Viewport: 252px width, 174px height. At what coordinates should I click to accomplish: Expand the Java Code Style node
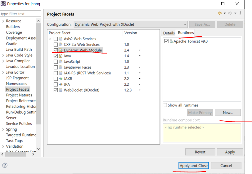pyautogui.click(x=3, y=55)
